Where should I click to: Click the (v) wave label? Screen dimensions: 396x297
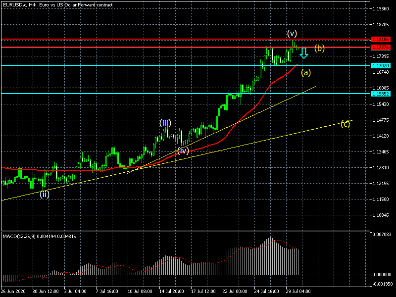click(x=292, y=33)
